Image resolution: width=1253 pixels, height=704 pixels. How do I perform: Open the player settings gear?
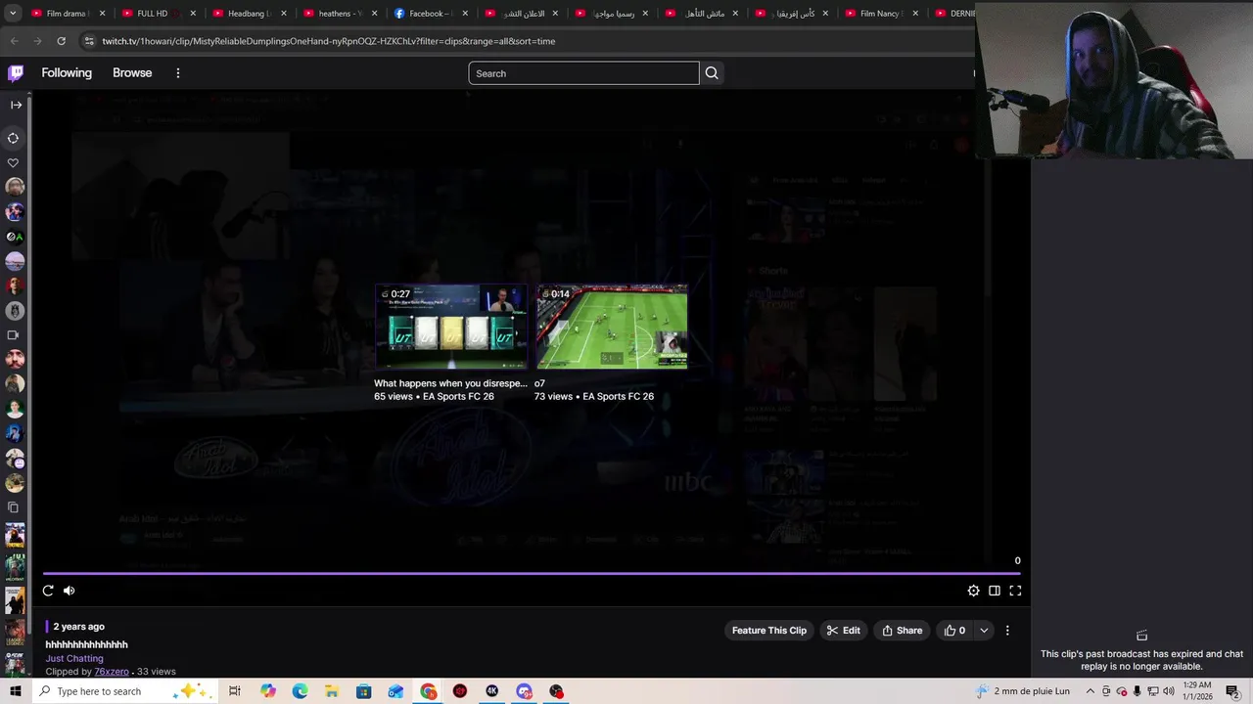pyautogui.click(x=973, y=591)
